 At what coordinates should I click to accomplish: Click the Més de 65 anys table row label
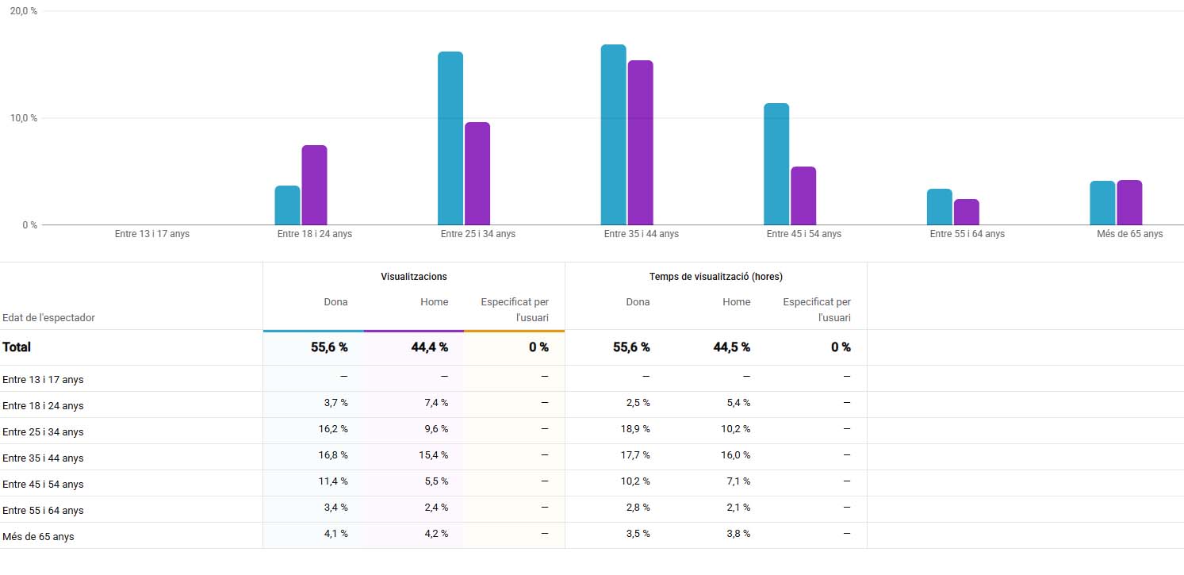click(x=38, y=536)
